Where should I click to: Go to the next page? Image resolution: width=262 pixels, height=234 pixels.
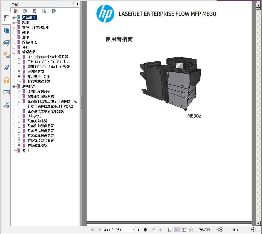[139, 230]
